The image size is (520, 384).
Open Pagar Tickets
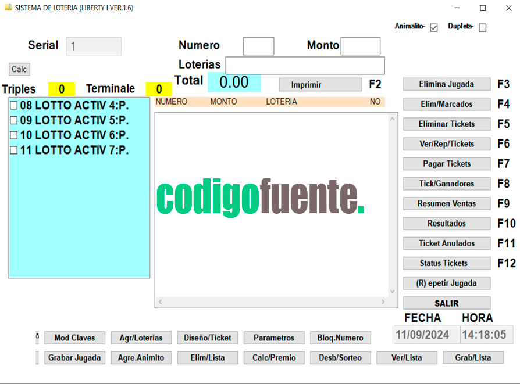point(446,164)
